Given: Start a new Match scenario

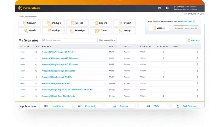Looking at the screenshot, I should coord(30,31).
